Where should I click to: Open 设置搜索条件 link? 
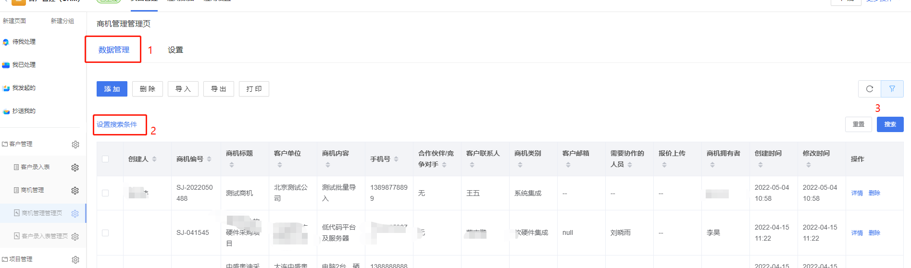pos(117,124)
